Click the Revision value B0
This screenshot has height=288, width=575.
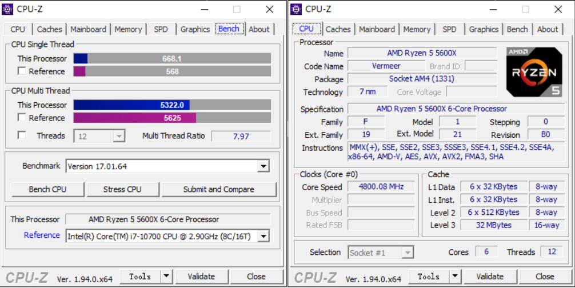(546, 134)
